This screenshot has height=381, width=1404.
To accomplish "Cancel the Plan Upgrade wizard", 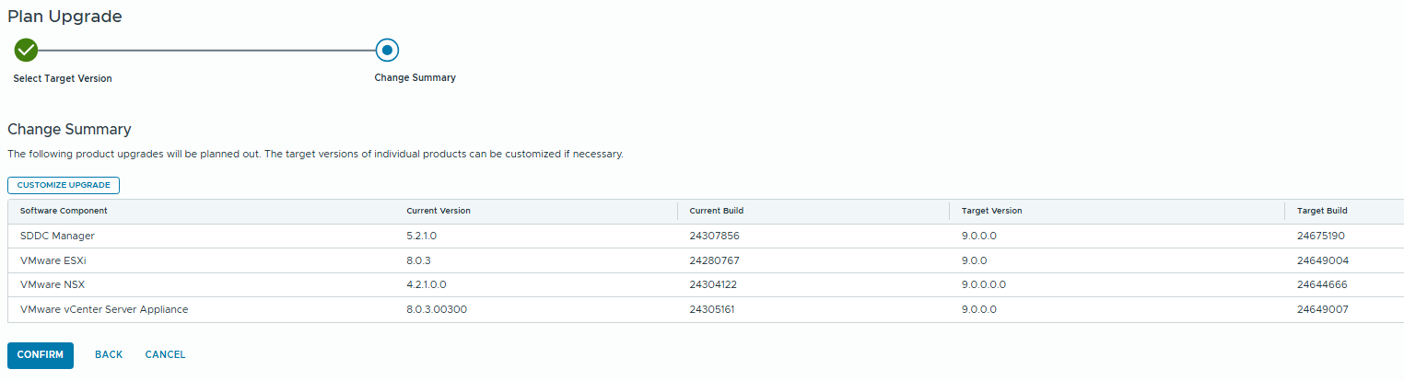I will 165,355.
